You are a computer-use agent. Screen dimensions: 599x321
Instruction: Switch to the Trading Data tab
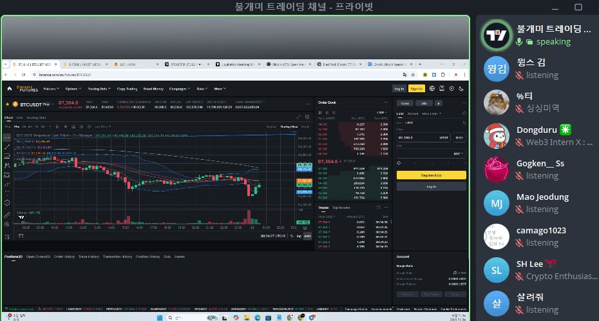pos(36,118)
